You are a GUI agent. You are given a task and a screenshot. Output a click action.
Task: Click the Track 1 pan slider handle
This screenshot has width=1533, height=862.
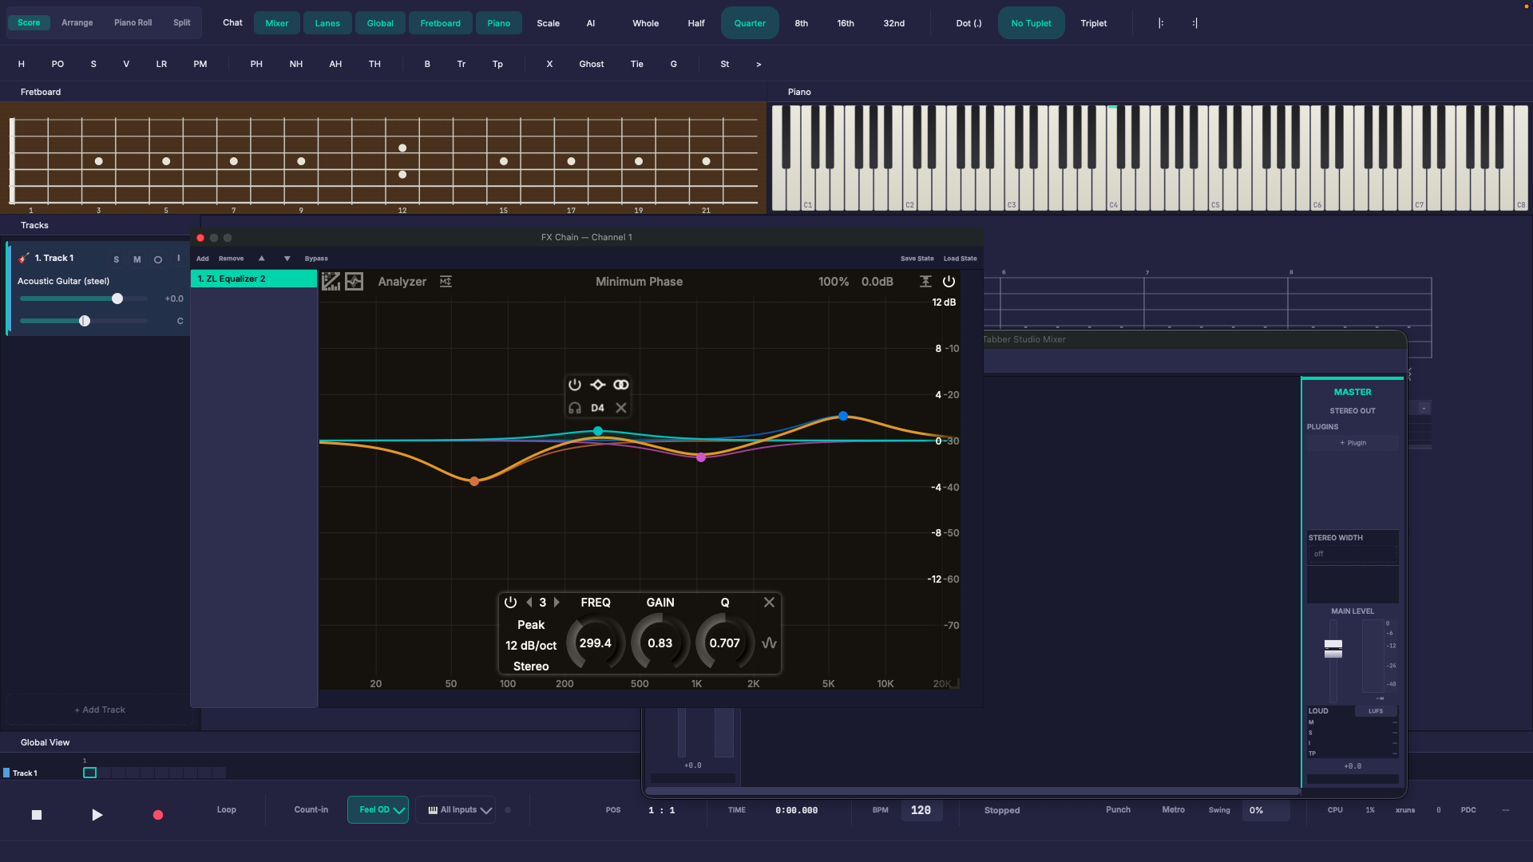pos(85,321)
